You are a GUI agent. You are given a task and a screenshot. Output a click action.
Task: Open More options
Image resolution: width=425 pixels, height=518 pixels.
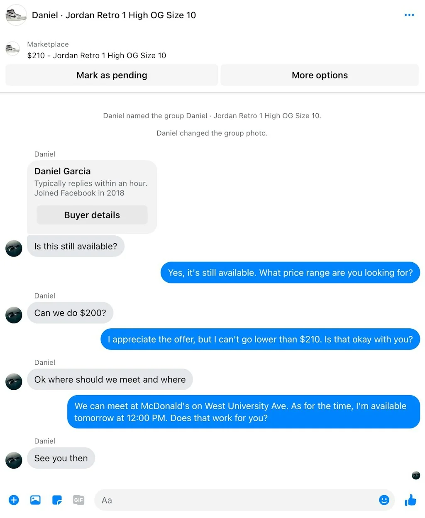320,75
